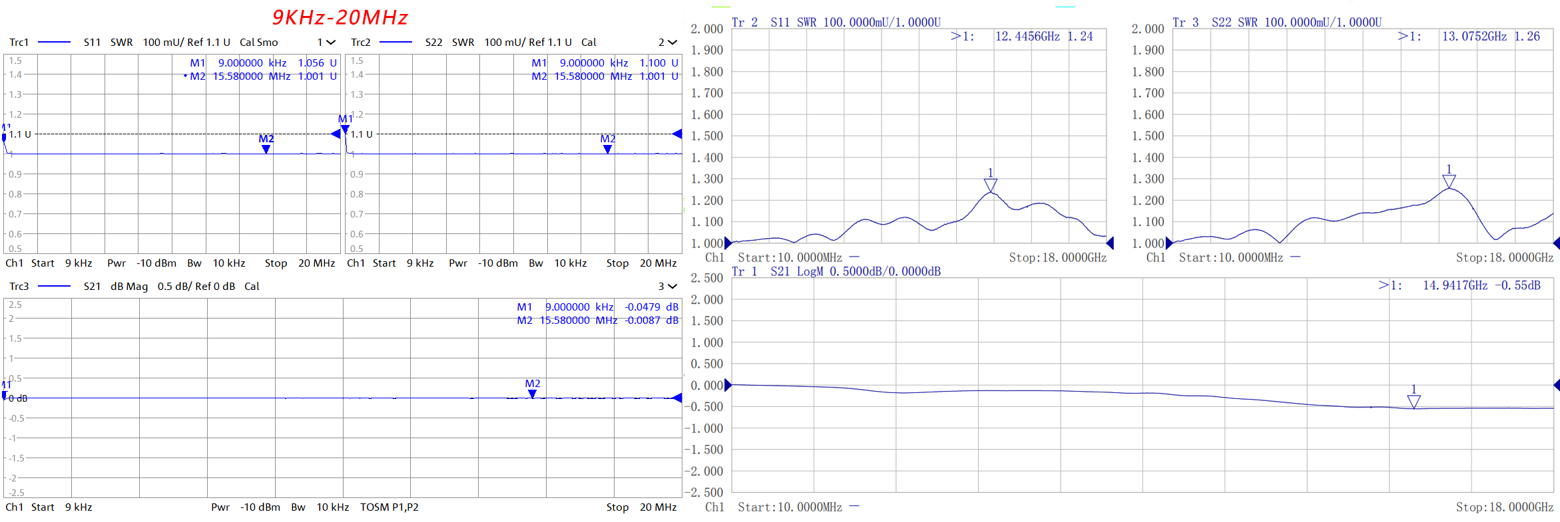Click the Trc1 blue trace line swatch
The width and height of the screenshot is (1560, 522).
tap(55, 43)
